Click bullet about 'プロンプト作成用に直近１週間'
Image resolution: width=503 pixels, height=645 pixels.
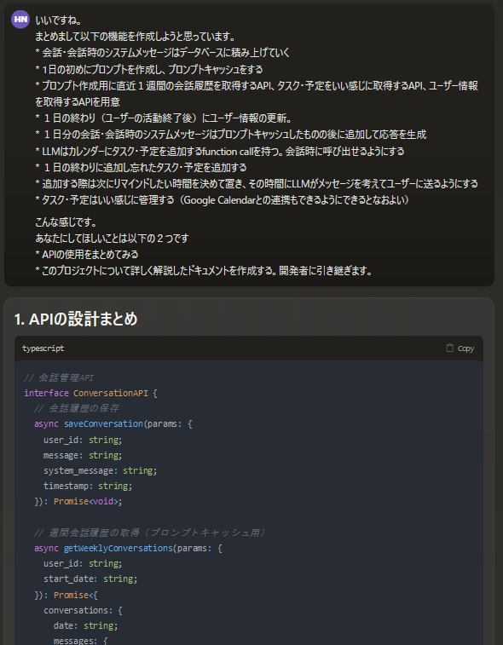click(257, 94)
